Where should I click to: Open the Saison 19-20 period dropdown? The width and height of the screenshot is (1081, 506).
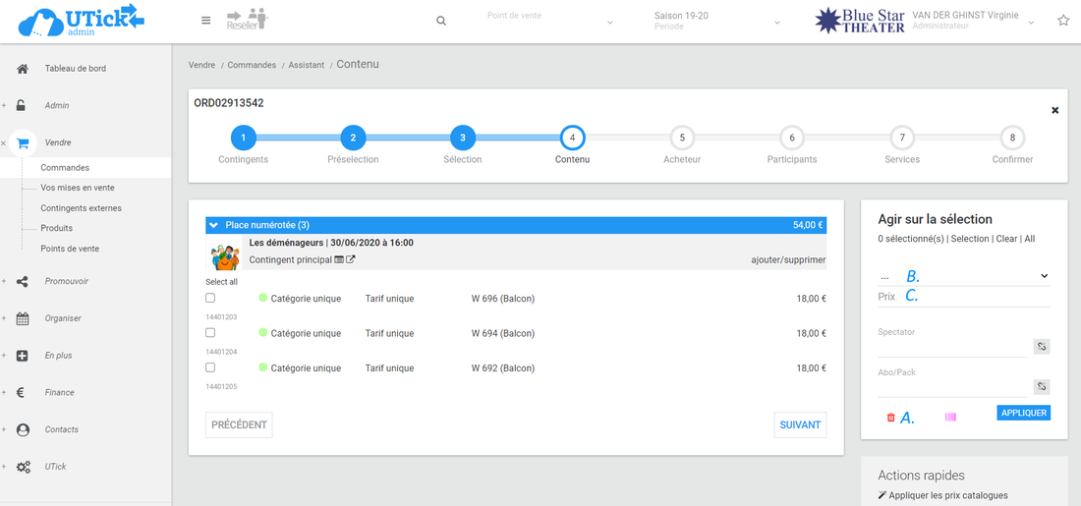point(717,21)
